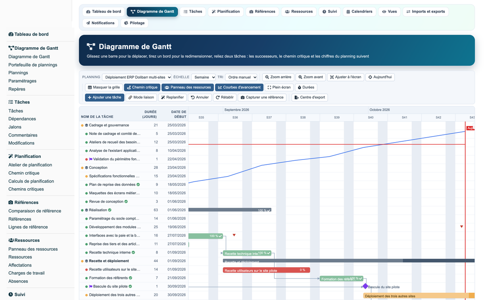Viewport: 484px width, 300px height.
Task: Click the Durée (jours) column header
Action: pyautogui.click(x=149, y=114)
